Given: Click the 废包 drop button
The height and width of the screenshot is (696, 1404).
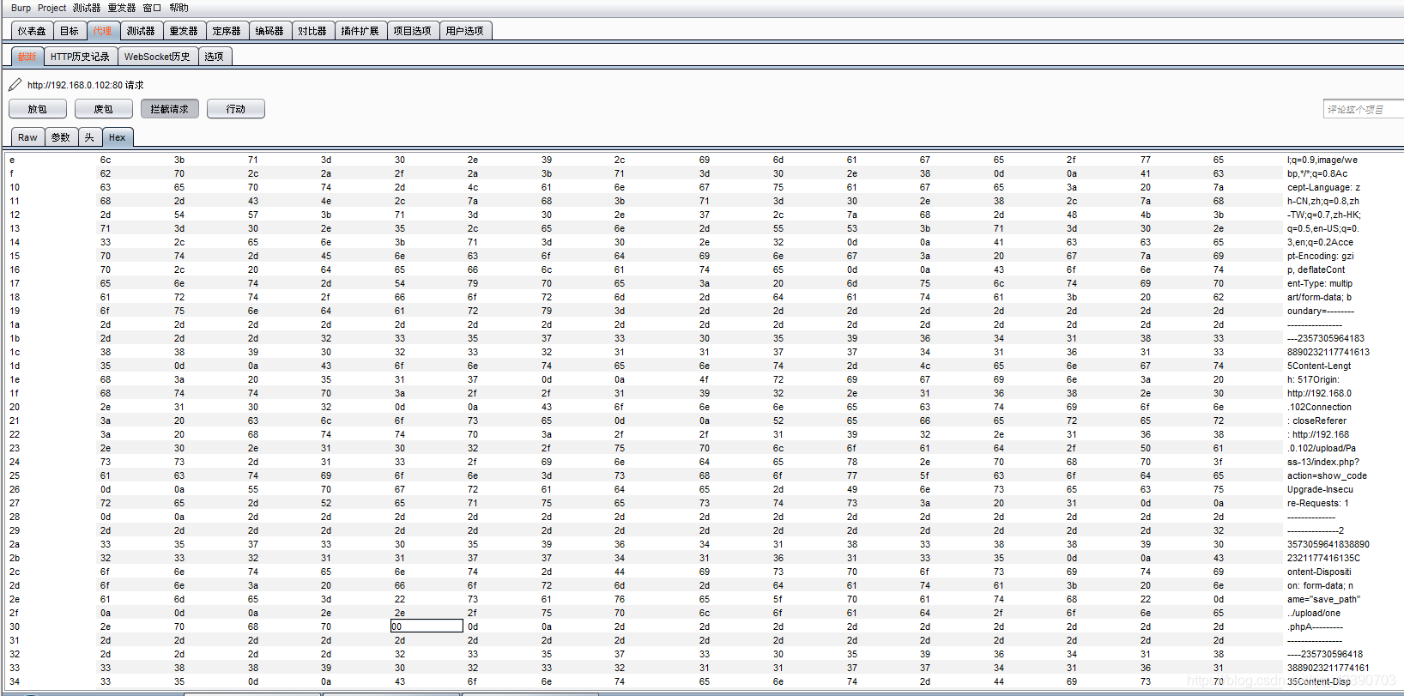Looking at the screenshot, I should [103, 109].
